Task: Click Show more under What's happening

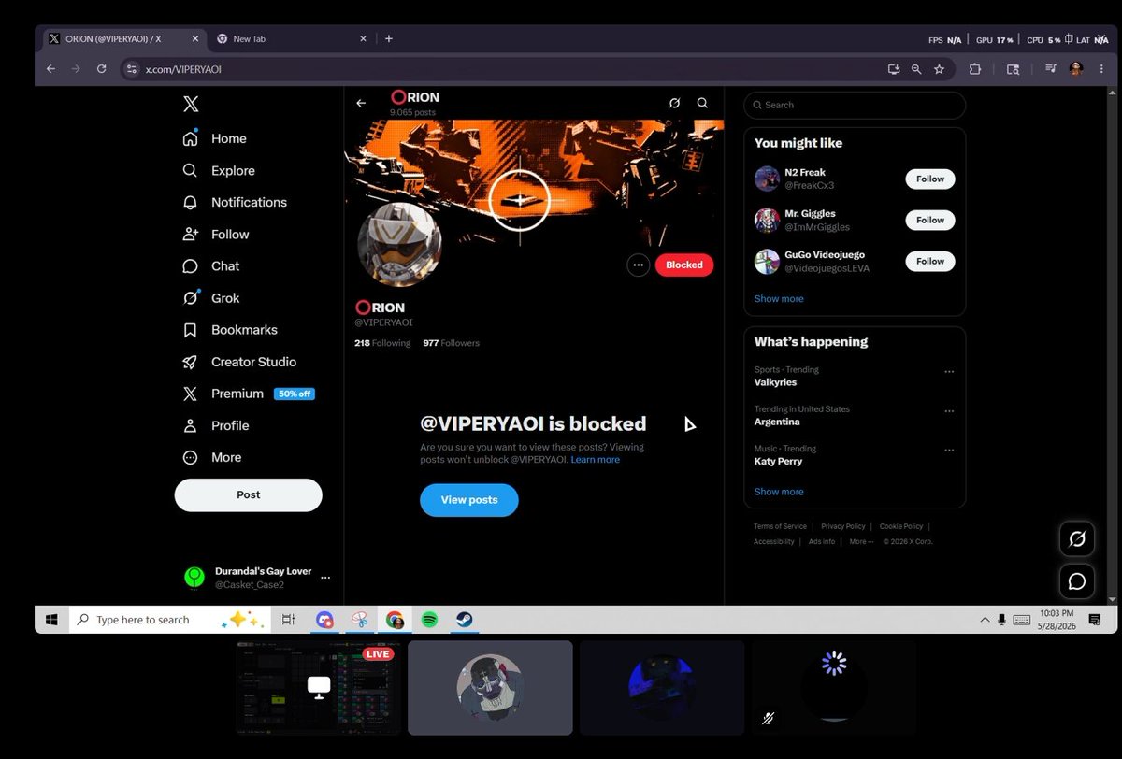Action: (x=779, y=492)
